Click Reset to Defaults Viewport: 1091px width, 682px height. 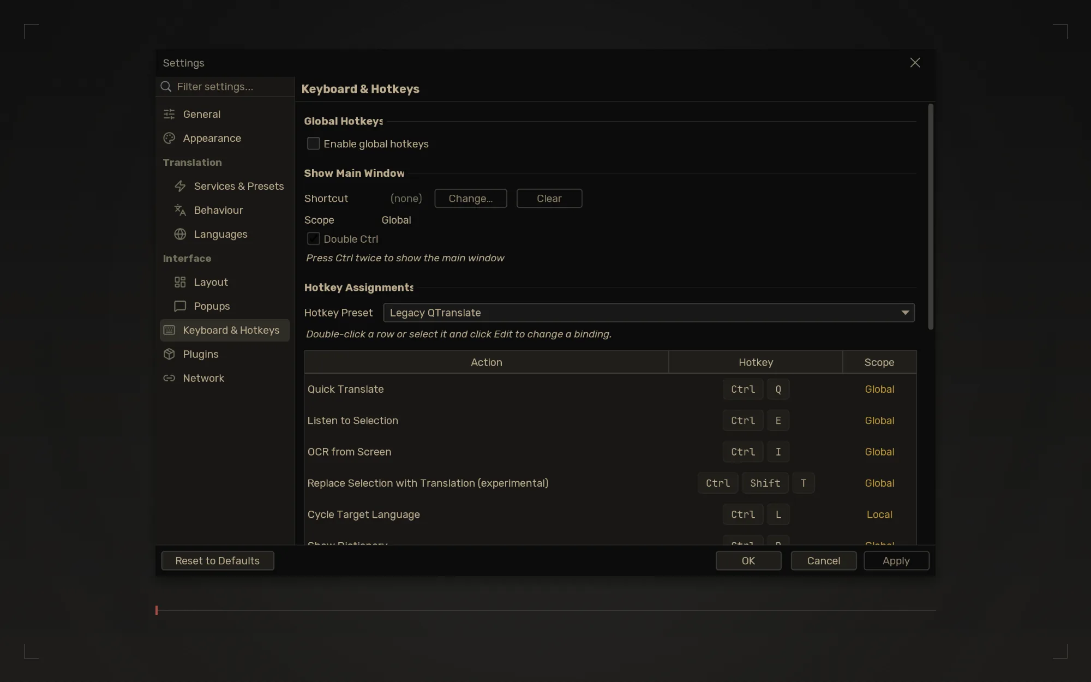click(x=218, y=561)
